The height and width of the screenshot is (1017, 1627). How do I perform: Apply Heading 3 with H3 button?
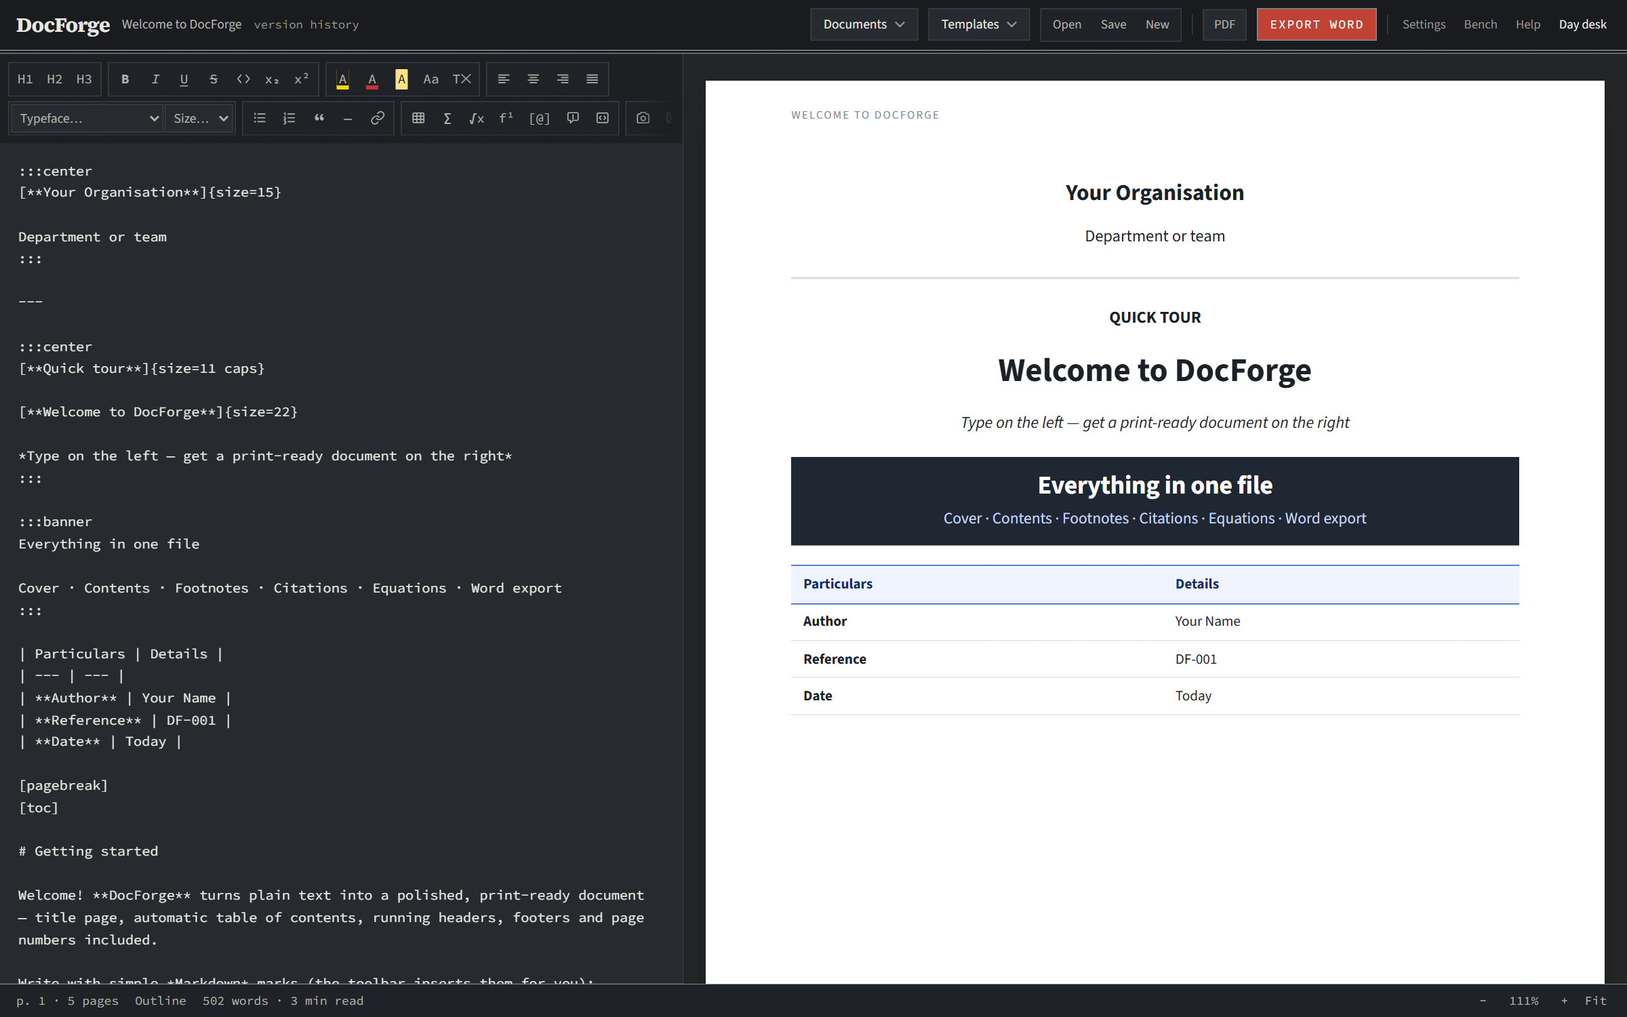pyautogui.click(x=84, y=79)
